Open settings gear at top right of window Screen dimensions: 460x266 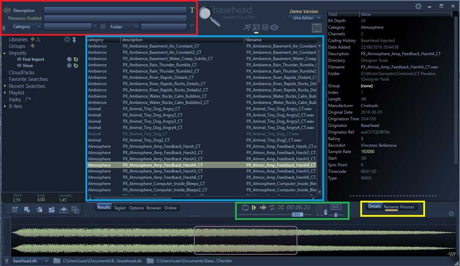(418, 6)
